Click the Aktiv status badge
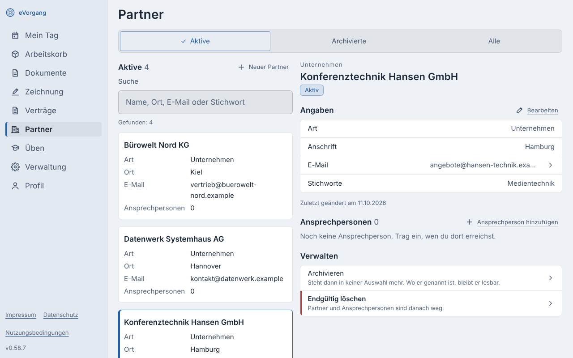 tap(312, 90)
